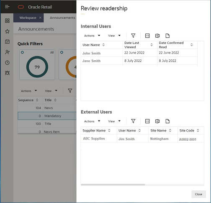Click the 79 All donut chart
The width and height of the screenshot is (211, 203).
click(x=37, y=67)
